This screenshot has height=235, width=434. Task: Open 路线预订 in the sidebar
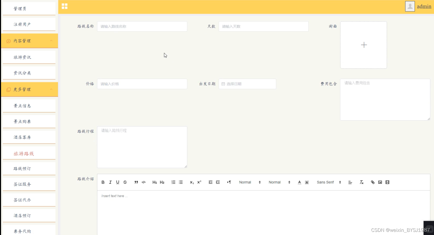29,169
